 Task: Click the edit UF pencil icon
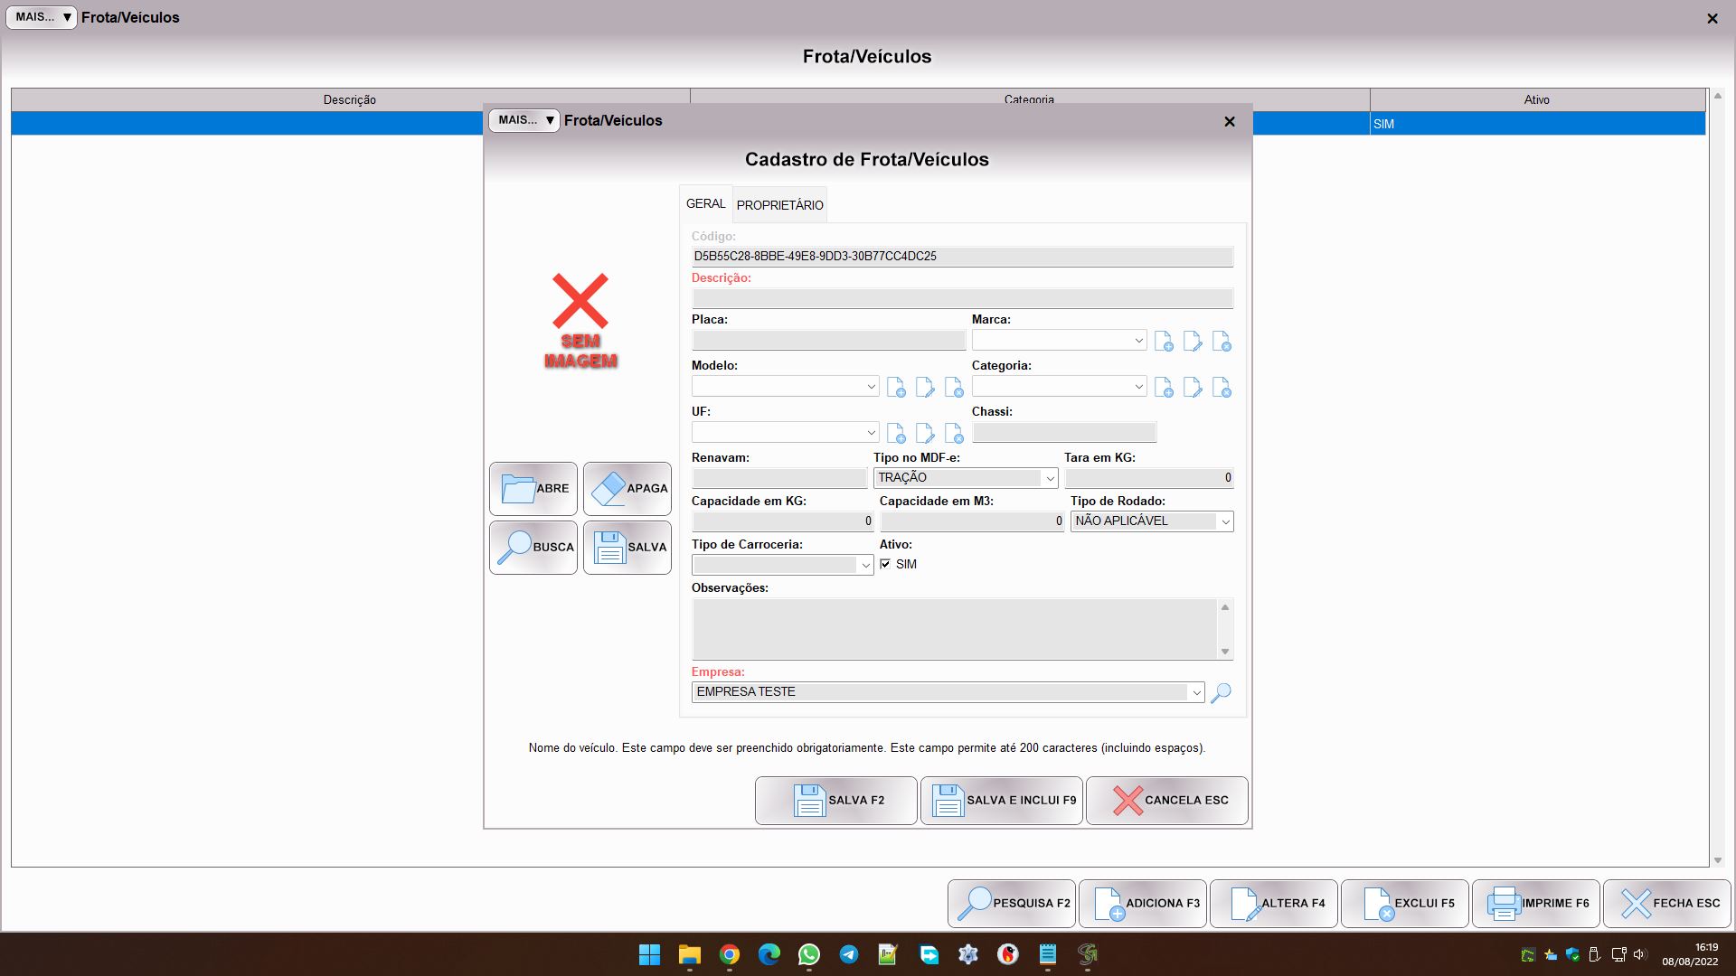pyautogui.click(x=925, y=434)
